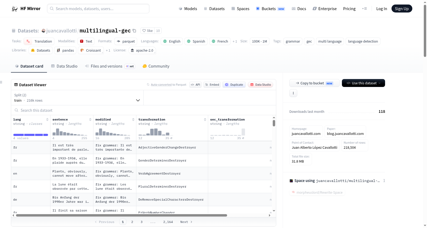Open Spaces in the top navigation

240,9
